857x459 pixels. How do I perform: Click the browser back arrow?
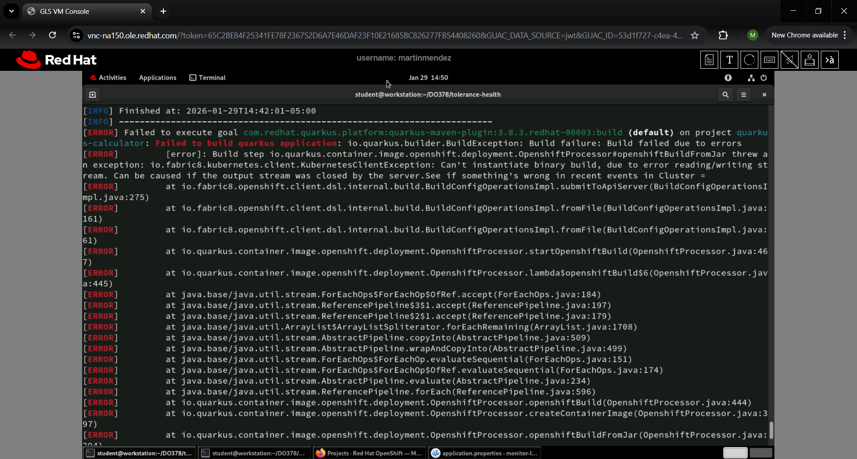pos(12,35)
